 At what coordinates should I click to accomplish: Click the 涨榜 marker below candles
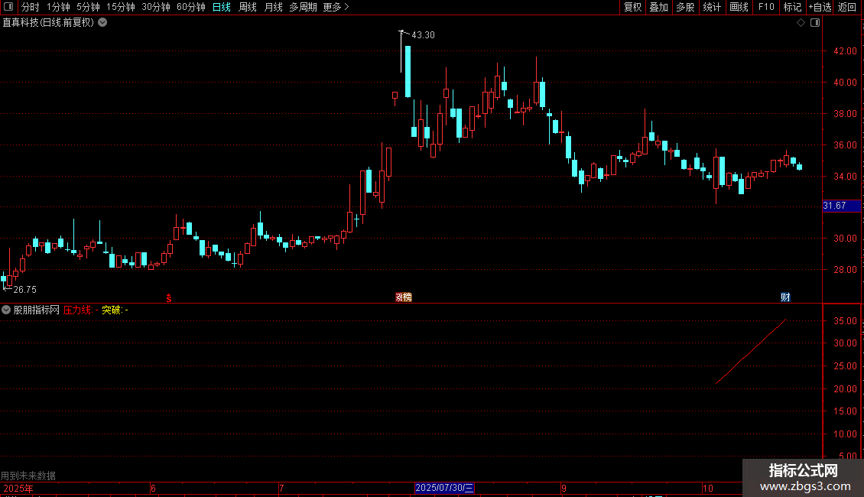pyautogui.click(x=404, y=297)
